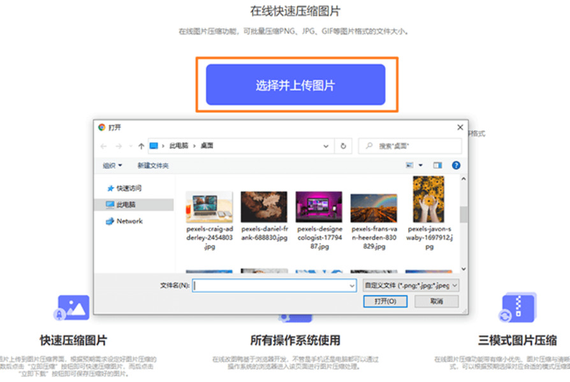Select 桌面 in the address breadcrumb
This screenshot has width=570, height=382.
(207, 146)
